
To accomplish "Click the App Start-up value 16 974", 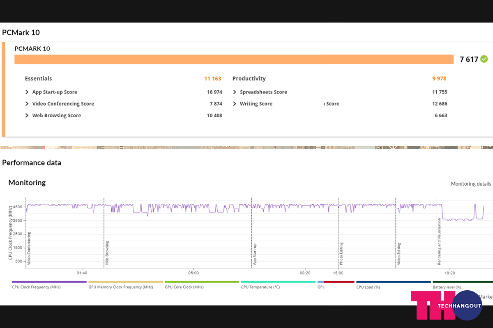I will pyautogui.click(x=215, y=92).
